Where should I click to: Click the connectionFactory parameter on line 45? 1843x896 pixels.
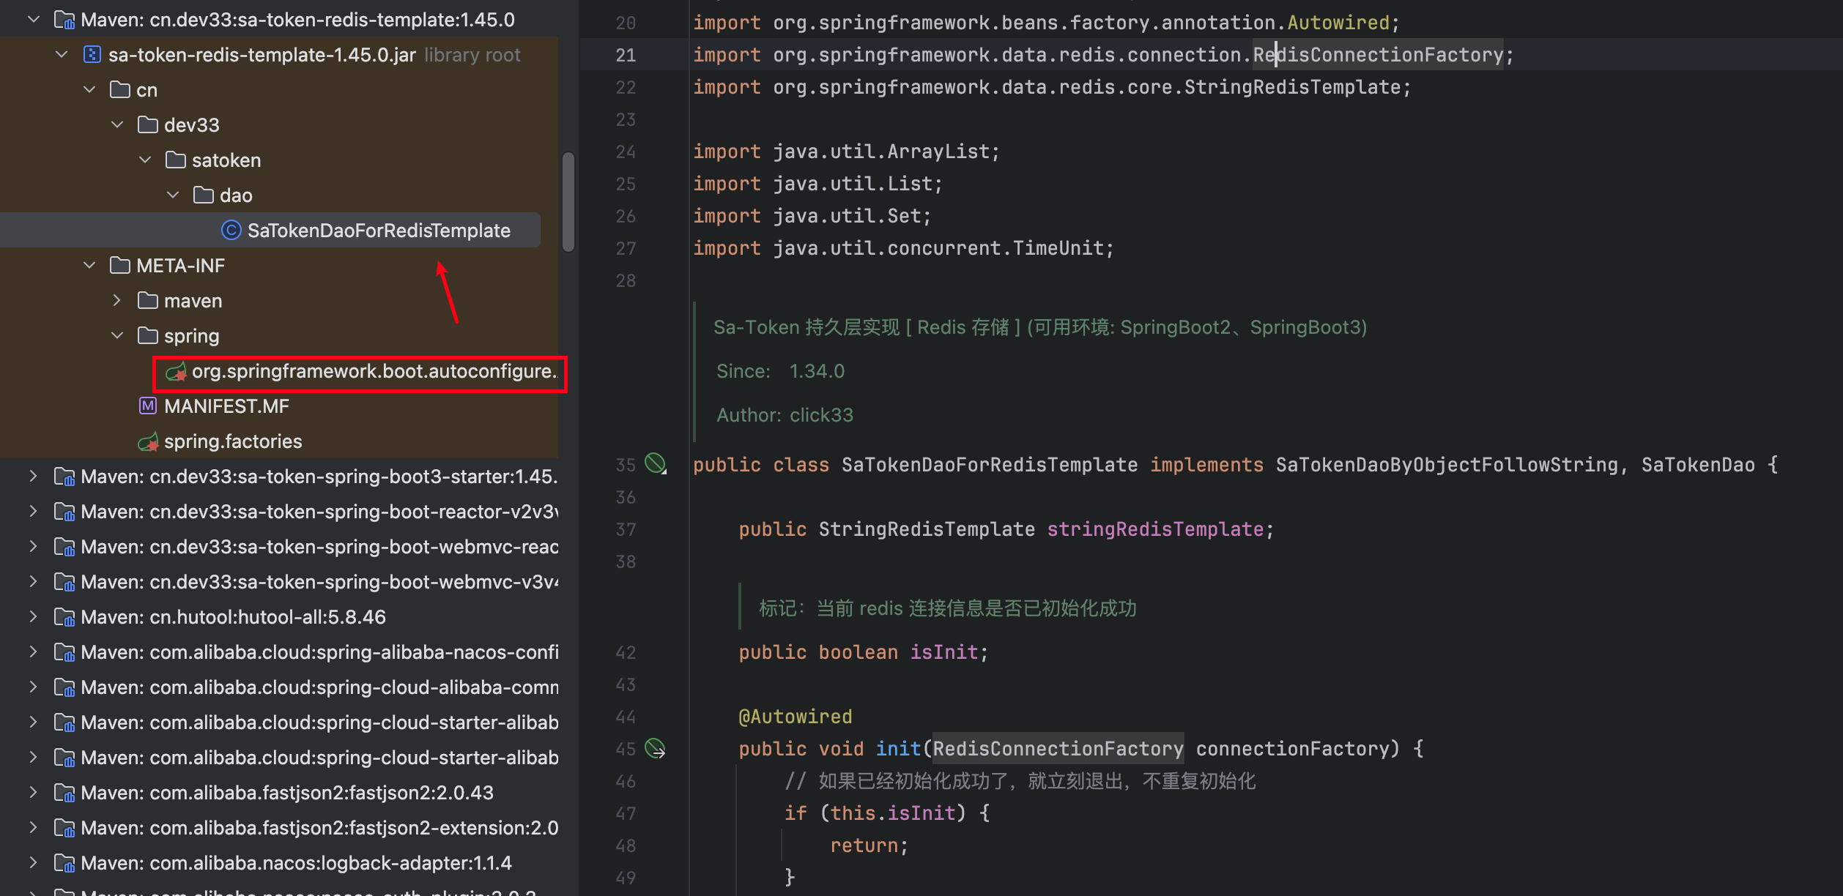pyautogui.click(x=1292, y=749)
